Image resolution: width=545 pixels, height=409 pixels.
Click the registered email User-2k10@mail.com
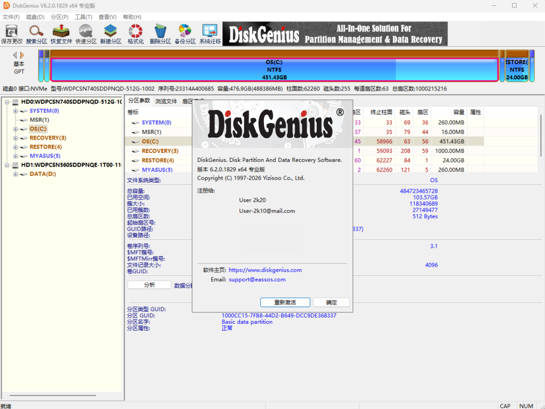coord(267,211)
